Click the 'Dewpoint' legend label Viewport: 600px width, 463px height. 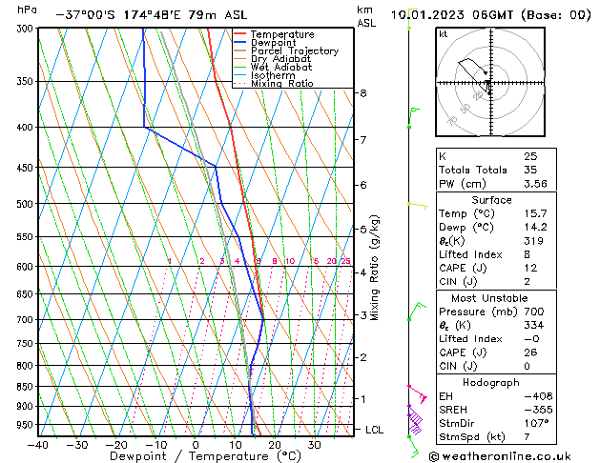273,43
